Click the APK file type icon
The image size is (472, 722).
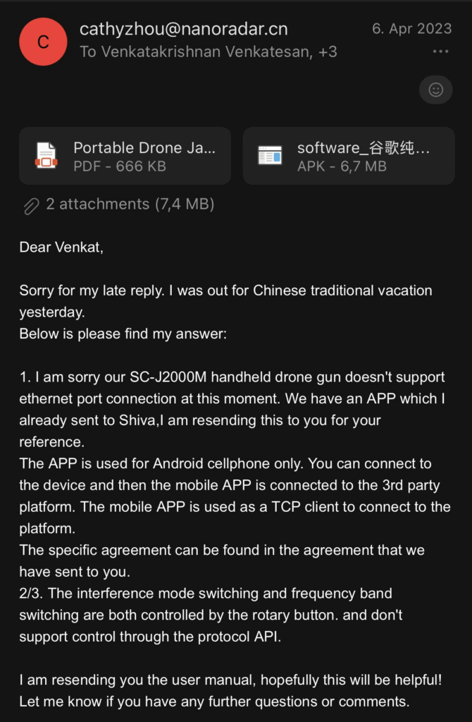270,156
